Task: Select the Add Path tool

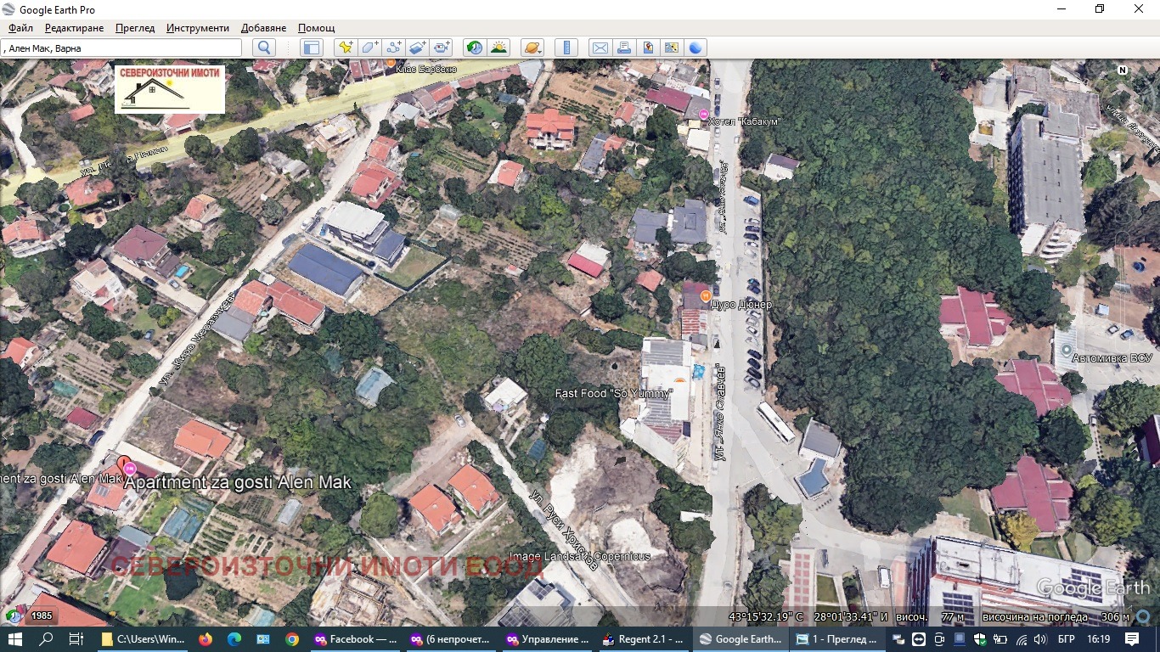Action: point(393,48)
